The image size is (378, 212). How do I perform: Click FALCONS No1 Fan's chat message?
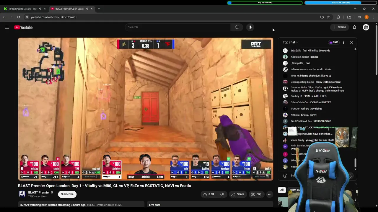click(x=311, y=121)
